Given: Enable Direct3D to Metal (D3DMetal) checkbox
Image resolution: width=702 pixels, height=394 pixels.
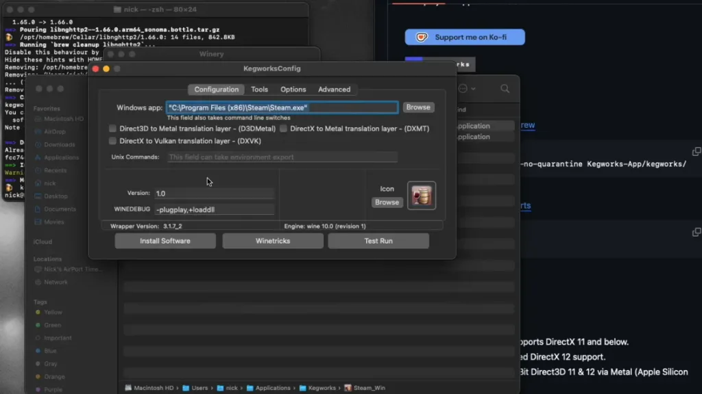Looking at the screenshot, I should pos(113,129).
